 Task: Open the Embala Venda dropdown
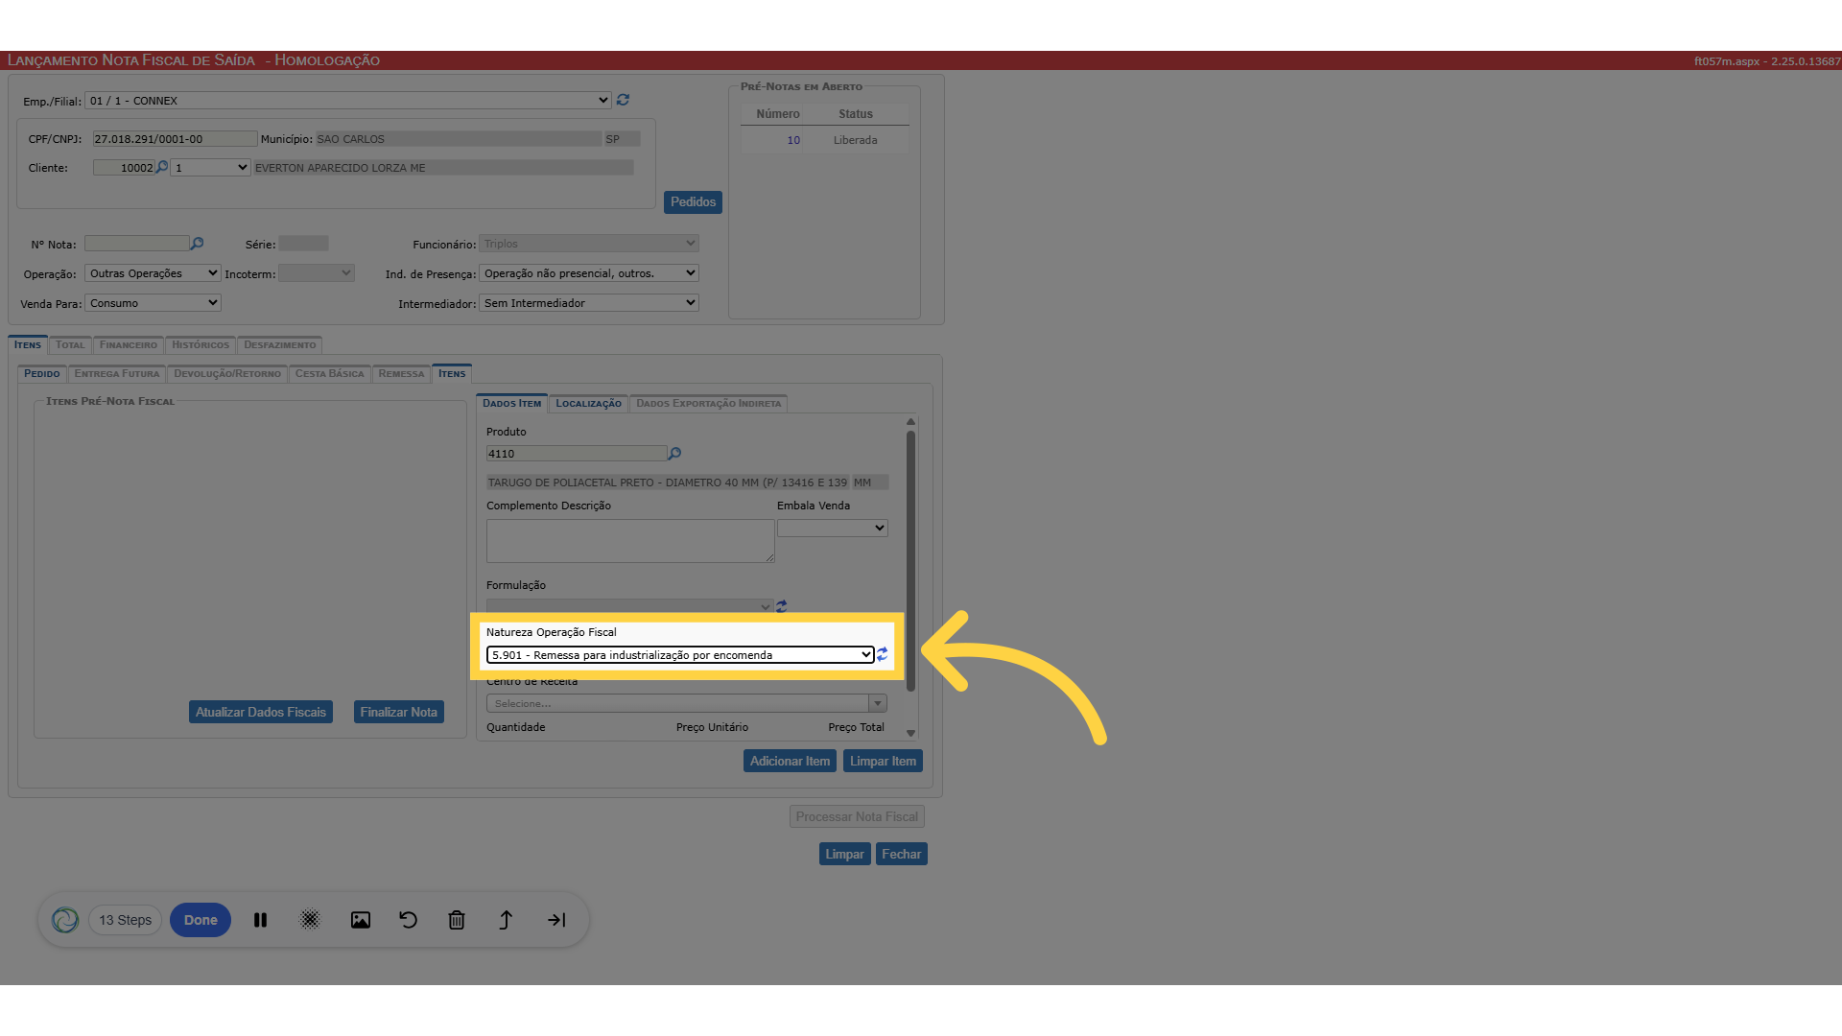pyautogui.click(x=833, y=528)
